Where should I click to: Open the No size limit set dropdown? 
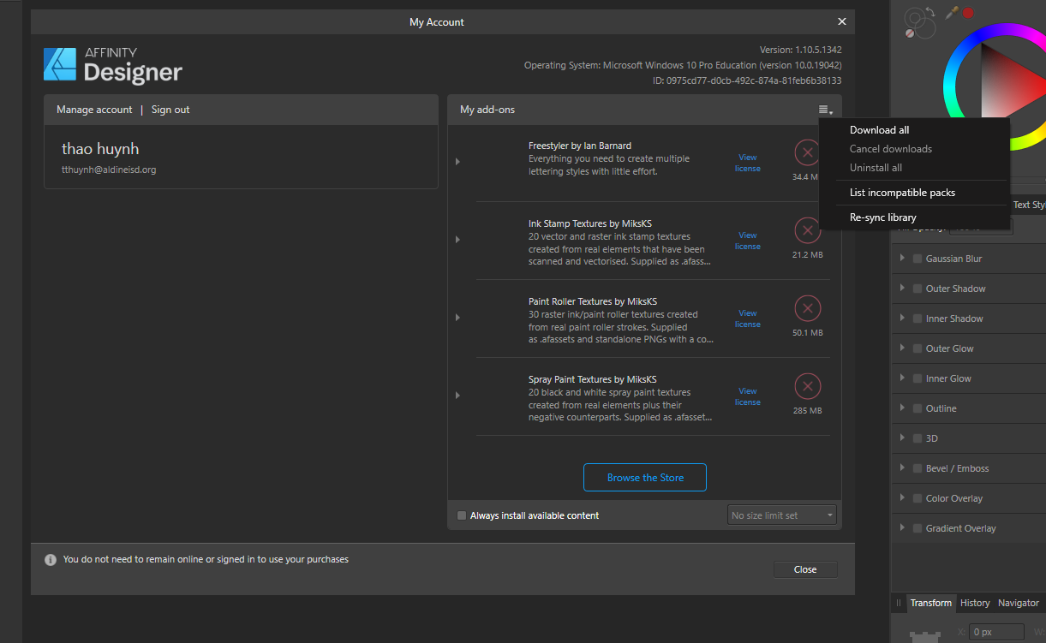(781, 515)
